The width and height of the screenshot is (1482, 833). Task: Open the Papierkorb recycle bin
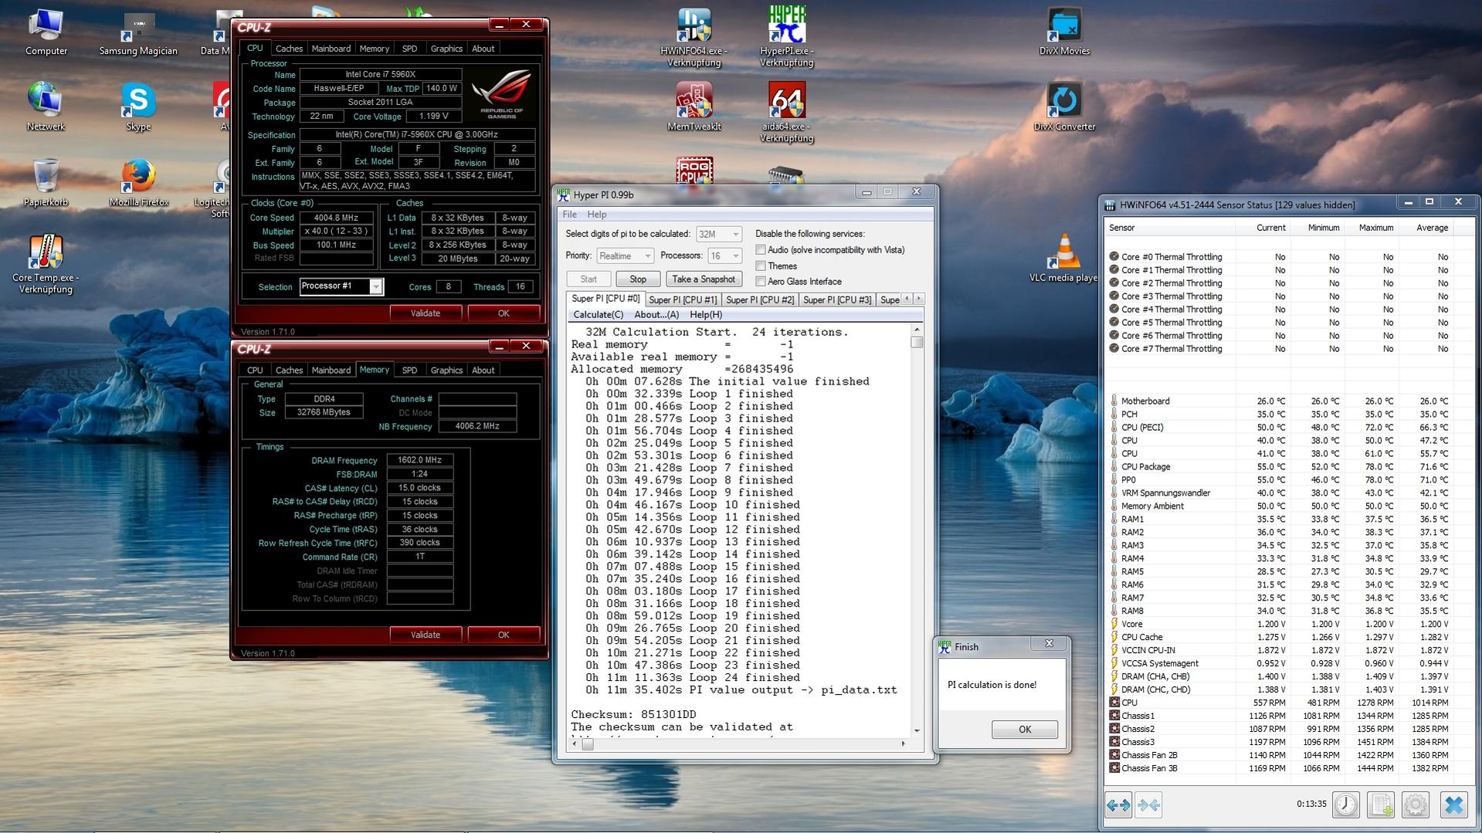(46, 182)
